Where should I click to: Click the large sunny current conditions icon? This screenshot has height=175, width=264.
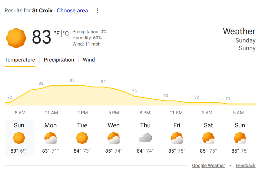(16, 38)
